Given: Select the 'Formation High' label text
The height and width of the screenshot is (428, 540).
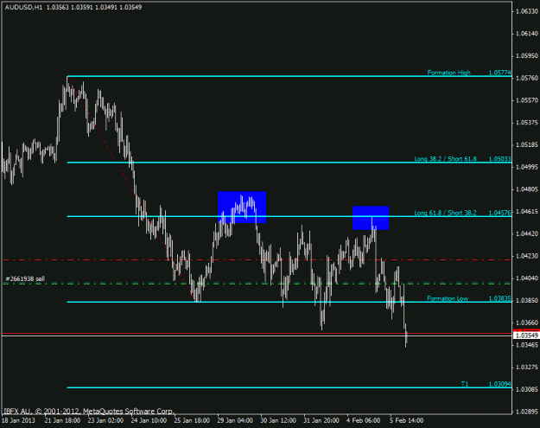Looking at the screenshot, I should point(448,73).
